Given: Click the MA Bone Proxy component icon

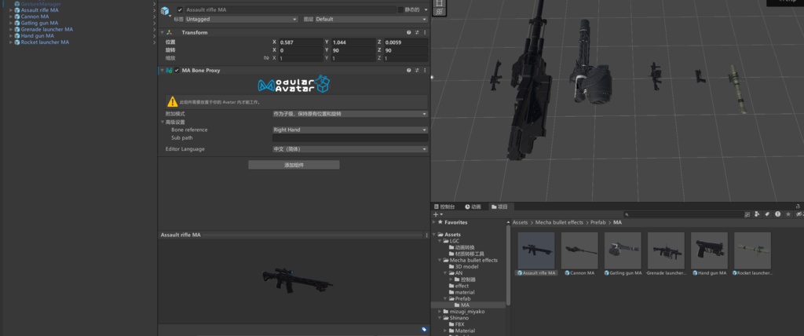Looking at the screenshot, I should tap(170, 71).
